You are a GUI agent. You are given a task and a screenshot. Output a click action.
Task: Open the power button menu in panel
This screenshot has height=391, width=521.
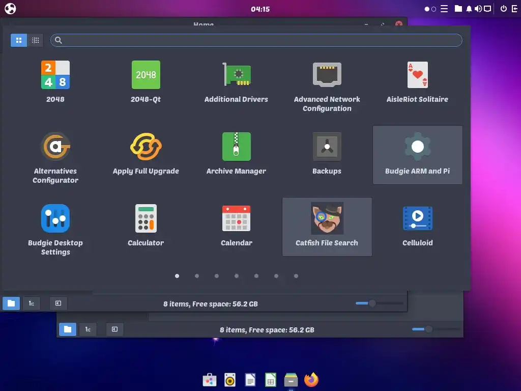[504, 9]
